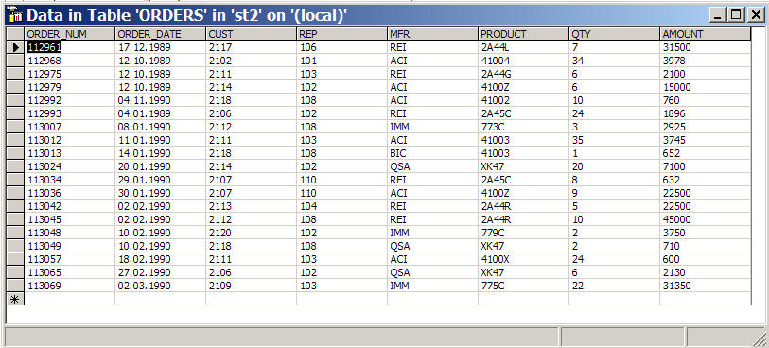
Task: Select the ORDER_DATE column header
Action: (161, 34)
